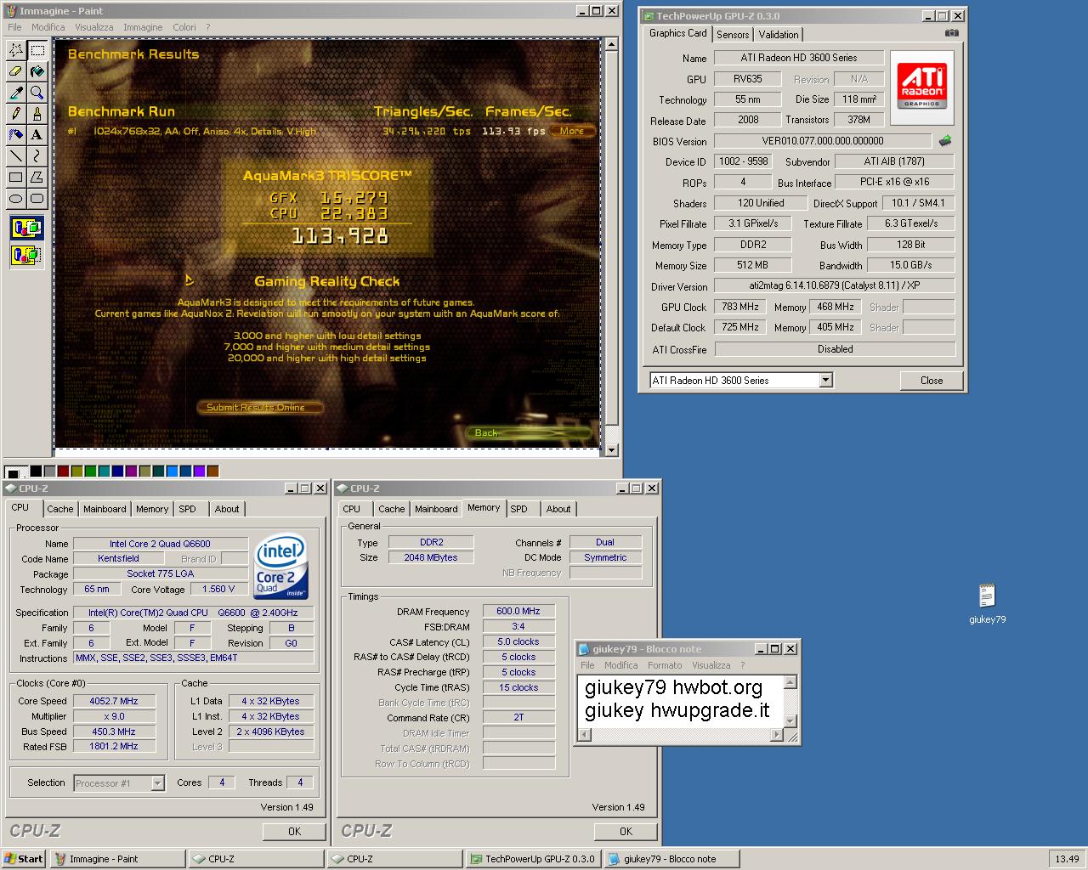The image size is (1088, 870).
Task: Click the Back button in AquaMark image
Action: (529, 433)
